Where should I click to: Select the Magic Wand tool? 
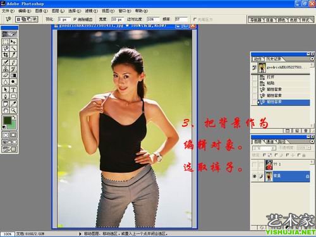pos(13,48)
